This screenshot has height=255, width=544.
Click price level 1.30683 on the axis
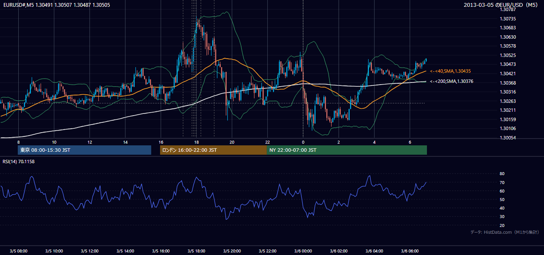[x=509, y=28]
